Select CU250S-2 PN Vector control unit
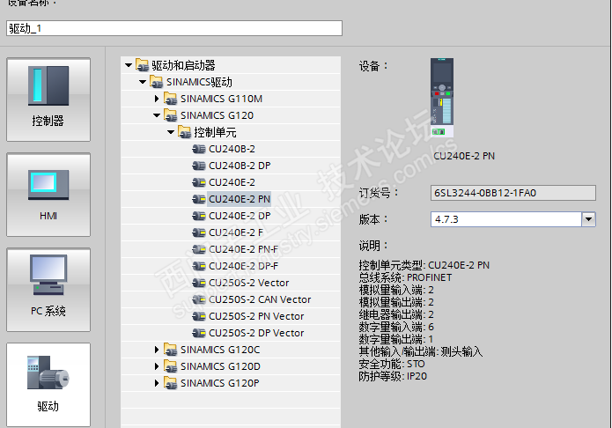 point(256,316)
